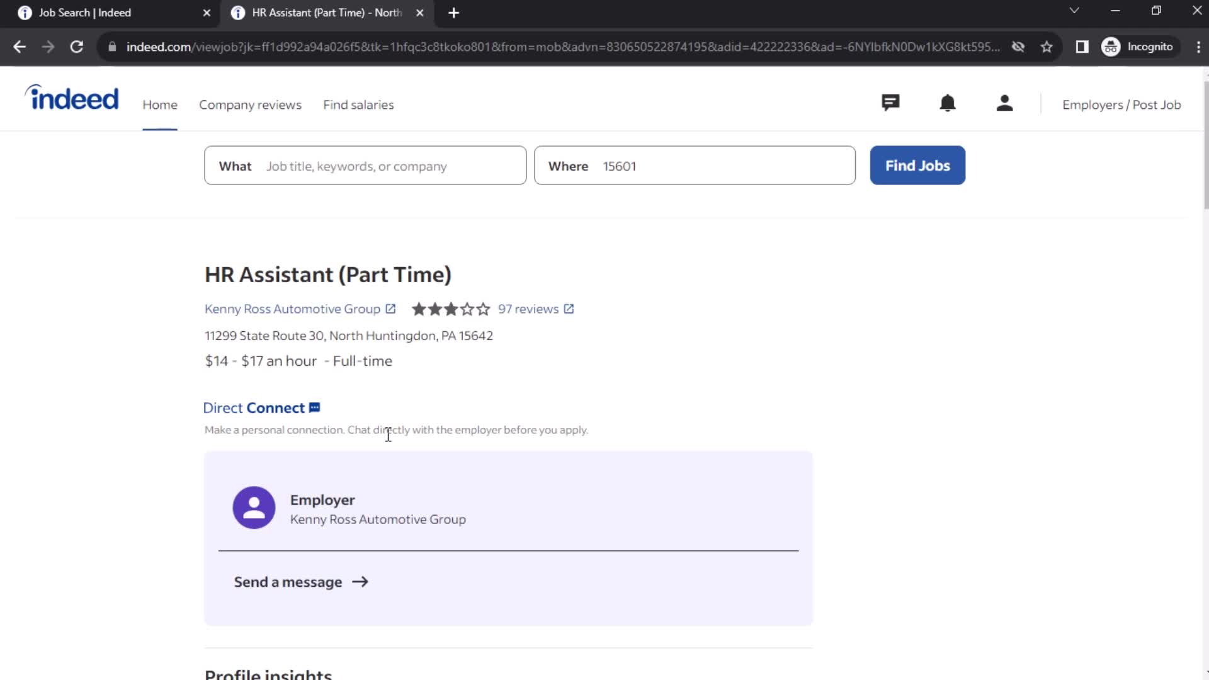Click the first star rating toggle

[420, 308]
